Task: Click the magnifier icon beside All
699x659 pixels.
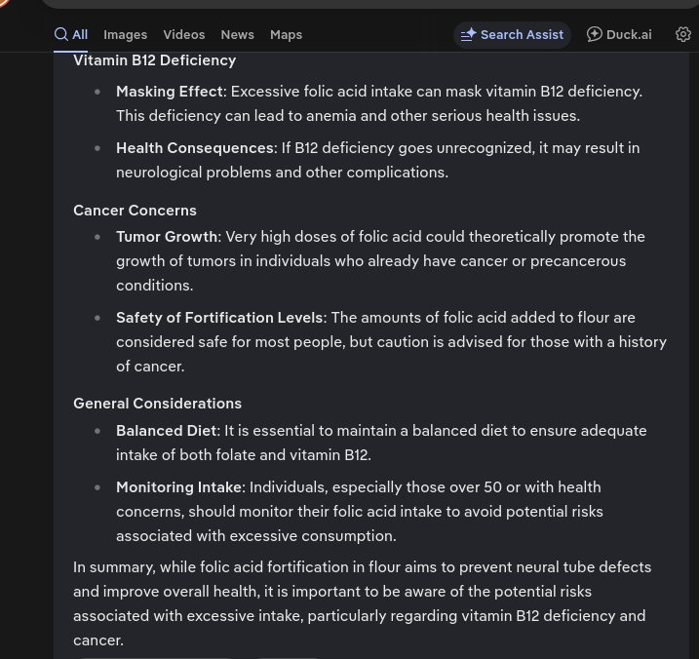Action: 61,34
